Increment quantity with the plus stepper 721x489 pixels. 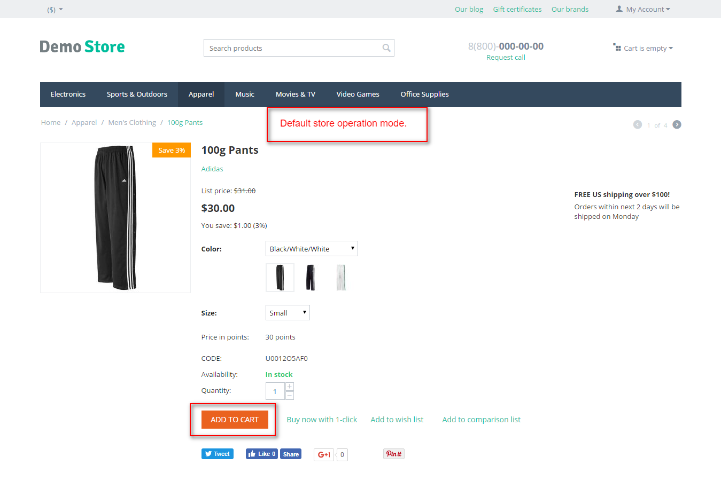[289, 386]
